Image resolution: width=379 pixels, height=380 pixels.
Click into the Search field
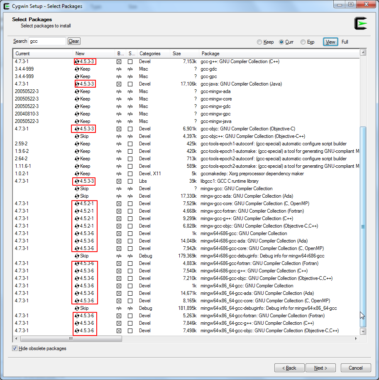pyautogui.click(x=47, y=41)
